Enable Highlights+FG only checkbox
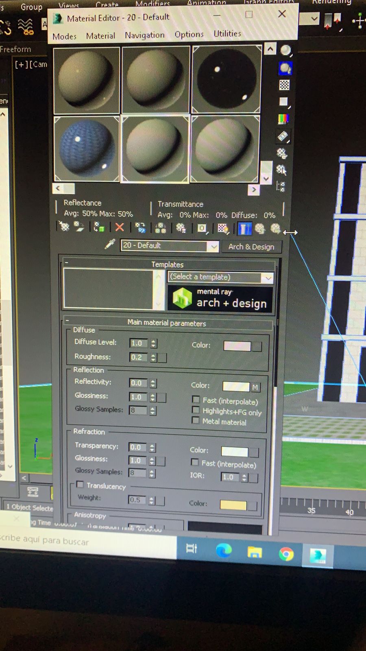366x651 pixels. [196, 410]
